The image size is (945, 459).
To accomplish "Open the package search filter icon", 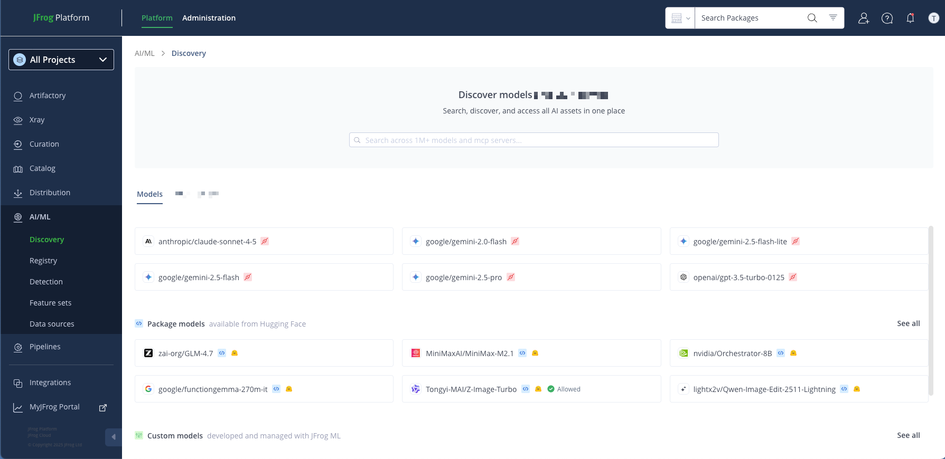I will click(x=833, y=18).
